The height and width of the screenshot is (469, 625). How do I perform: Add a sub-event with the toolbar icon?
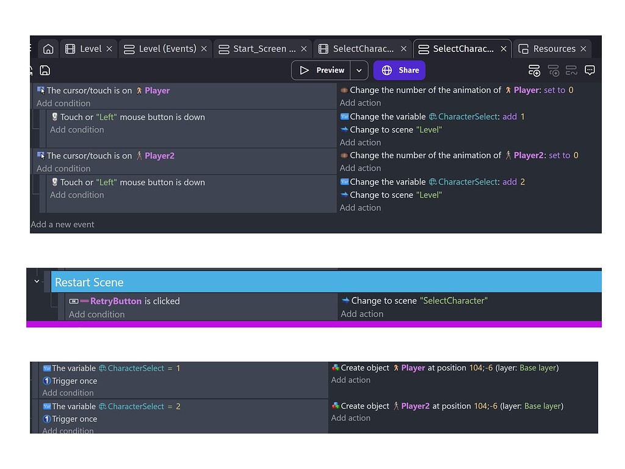554,70
